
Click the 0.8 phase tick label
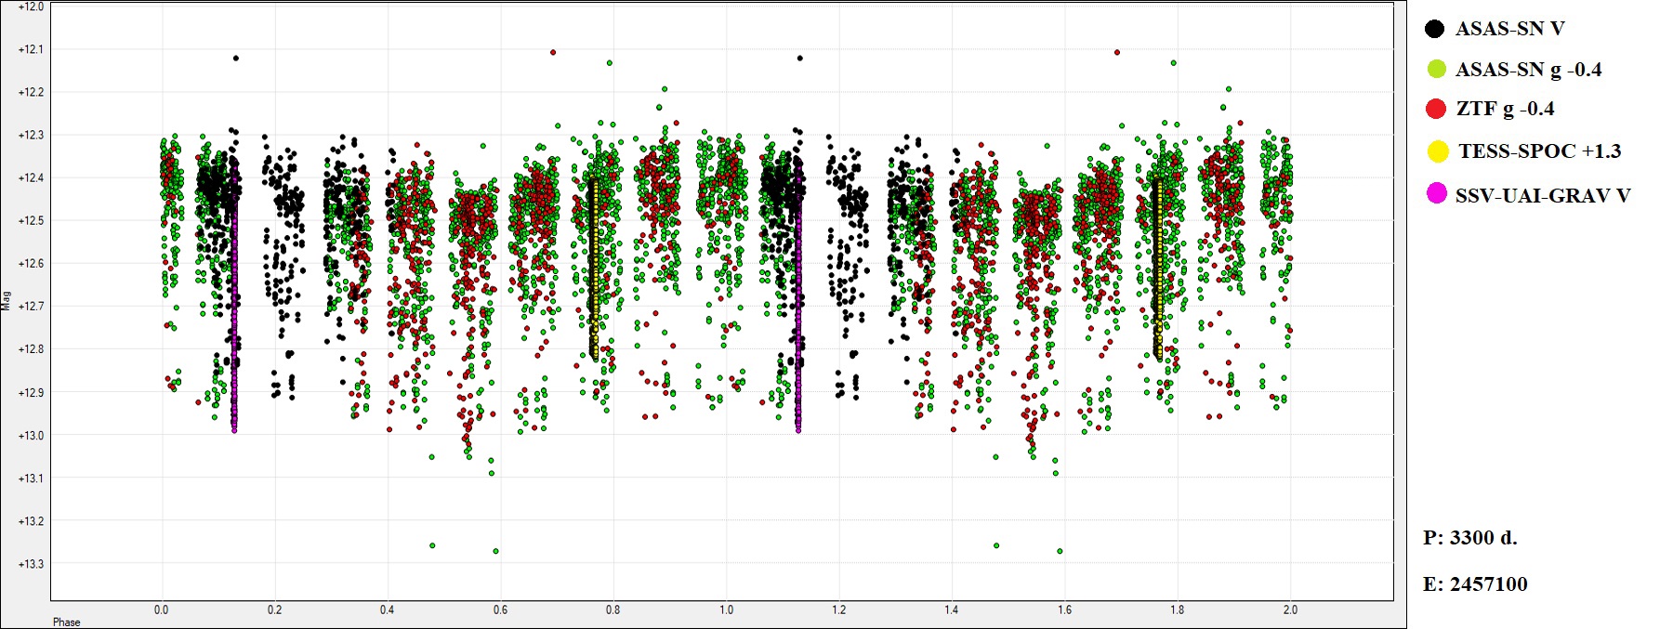click(613, 609)
